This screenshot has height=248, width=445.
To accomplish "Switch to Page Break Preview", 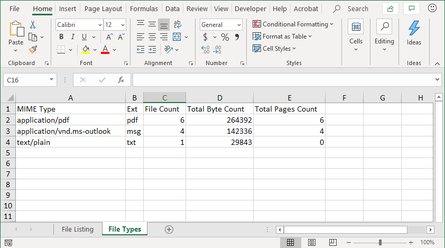I will [x=332, y=242].
